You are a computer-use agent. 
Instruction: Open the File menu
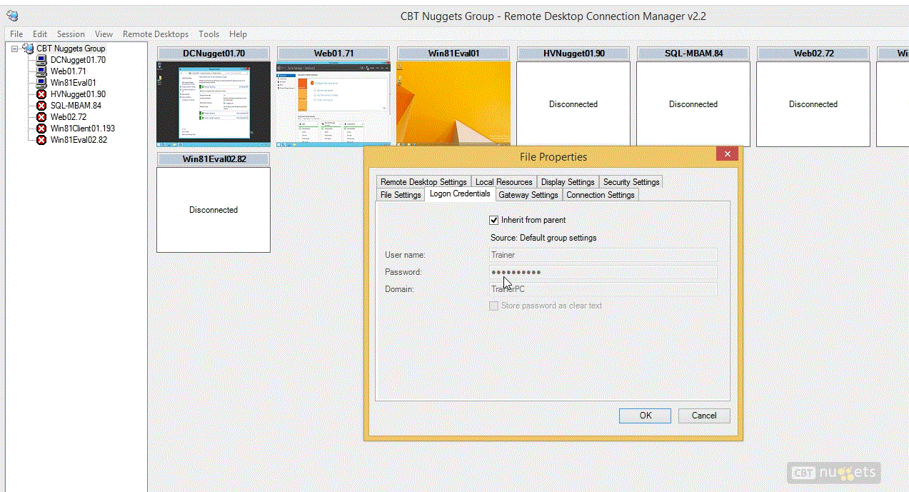16,34
